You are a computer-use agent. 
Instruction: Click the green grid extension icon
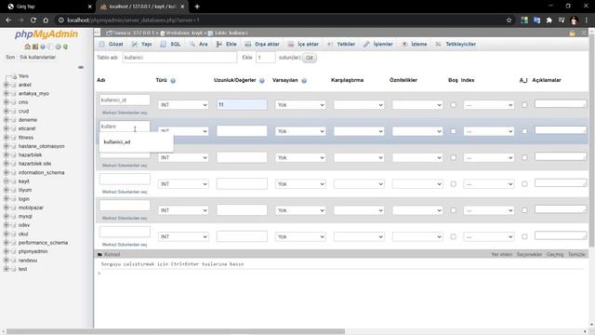pos(524,20)
